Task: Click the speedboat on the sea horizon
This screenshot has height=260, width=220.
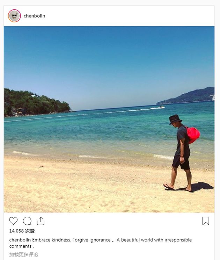Action: pos(161,107)
